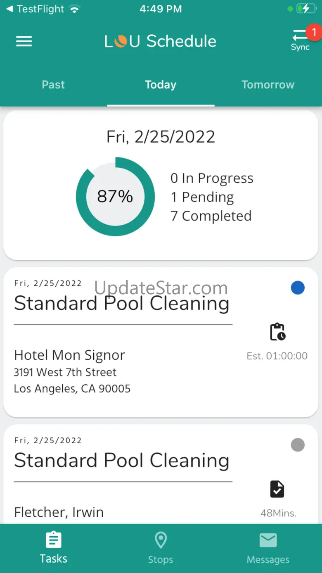322x573 pixels.
Task: Tap the red sync notification badge
Action: tap(314, 32)
